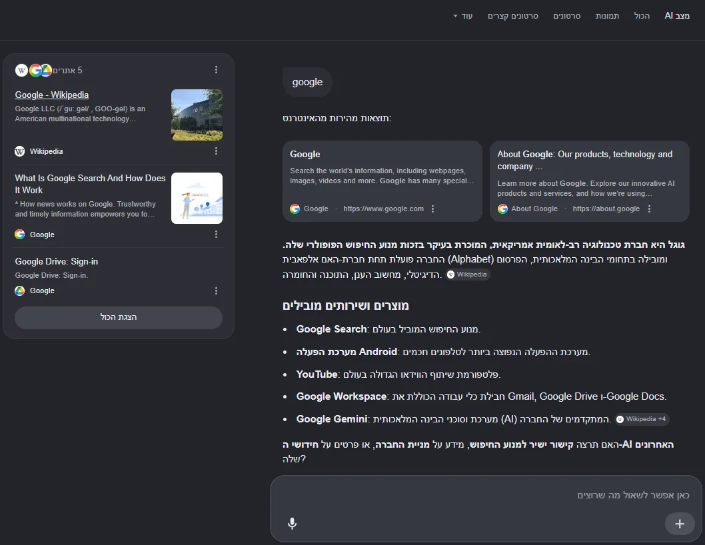The height and width of the screenshot is (545, 705).
Task: Switch to the הכול tab
Action: coord(642,16)
